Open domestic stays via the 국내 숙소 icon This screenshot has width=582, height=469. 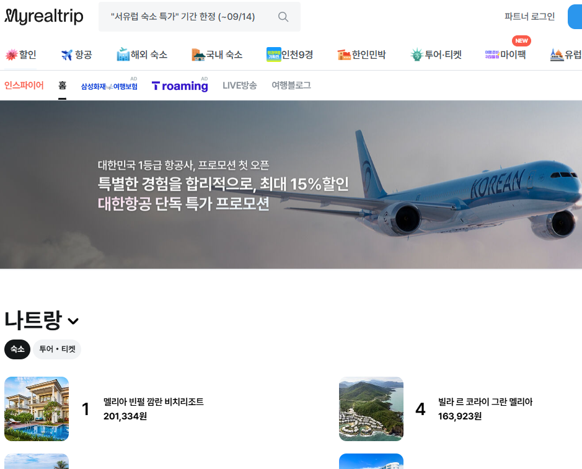click(x=200, y=53)
